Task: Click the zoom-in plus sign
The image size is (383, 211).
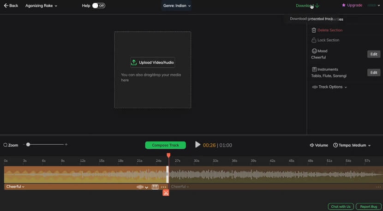Action: coord(66,144)
